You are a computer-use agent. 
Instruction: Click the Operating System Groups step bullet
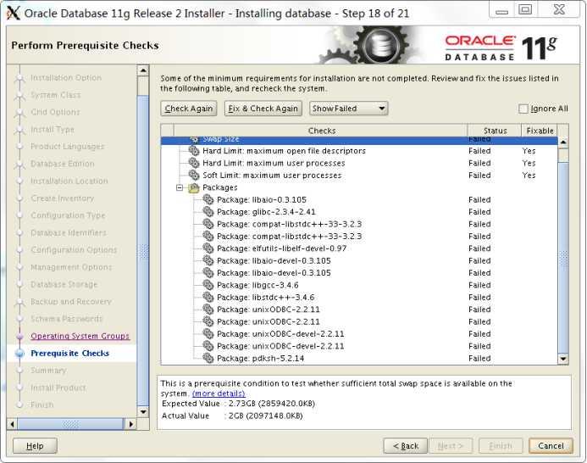tap(19, 337)
